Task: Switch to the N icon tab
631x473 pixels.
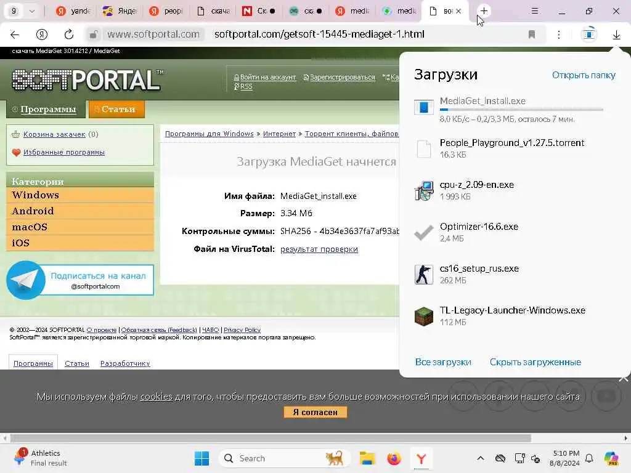Action: click(259, 11)
